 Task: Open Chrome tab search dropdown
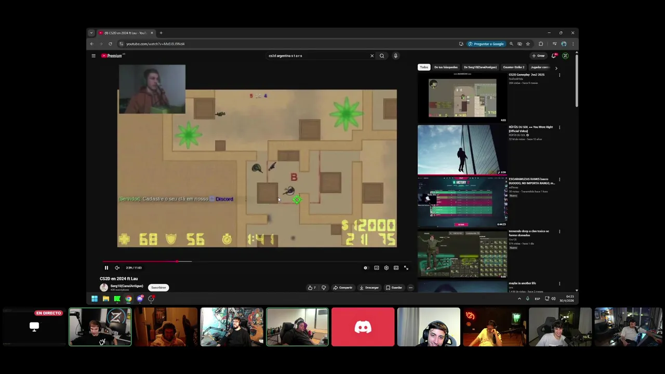click(91, 33)
